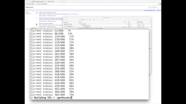Remove the eclipse download from list
Viewport: 186px width, 104px height.
tap(51, 21)
